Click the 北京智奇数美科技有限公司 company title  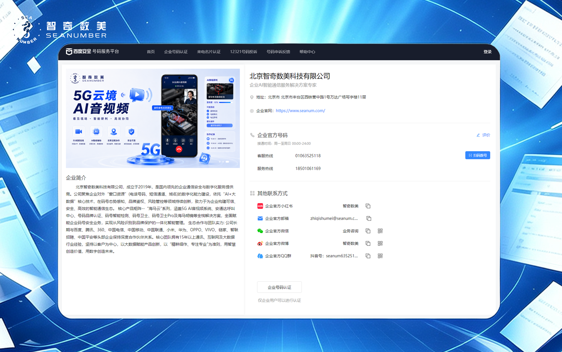click(290, 76)
